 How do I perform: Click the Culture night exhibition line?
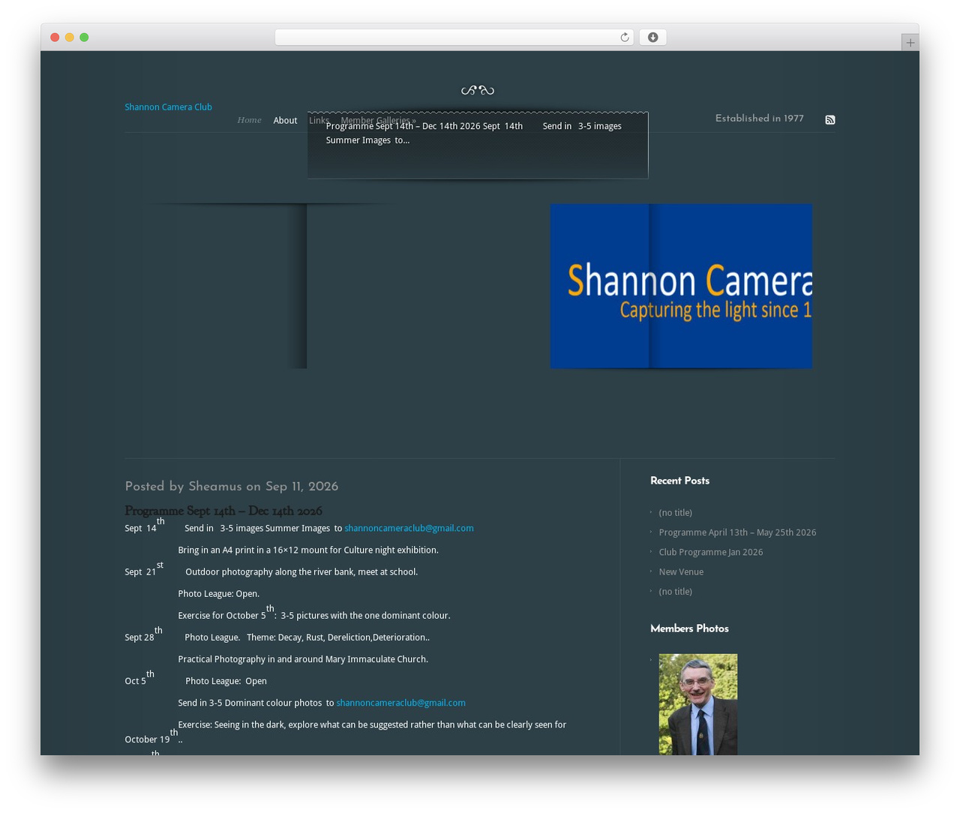pos(308,550)
